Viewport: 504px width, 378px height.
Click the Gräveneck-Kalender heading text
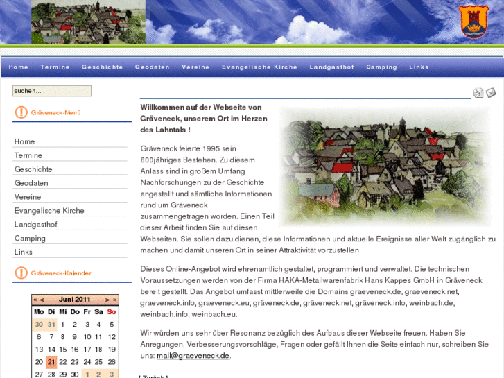[61, 273]
